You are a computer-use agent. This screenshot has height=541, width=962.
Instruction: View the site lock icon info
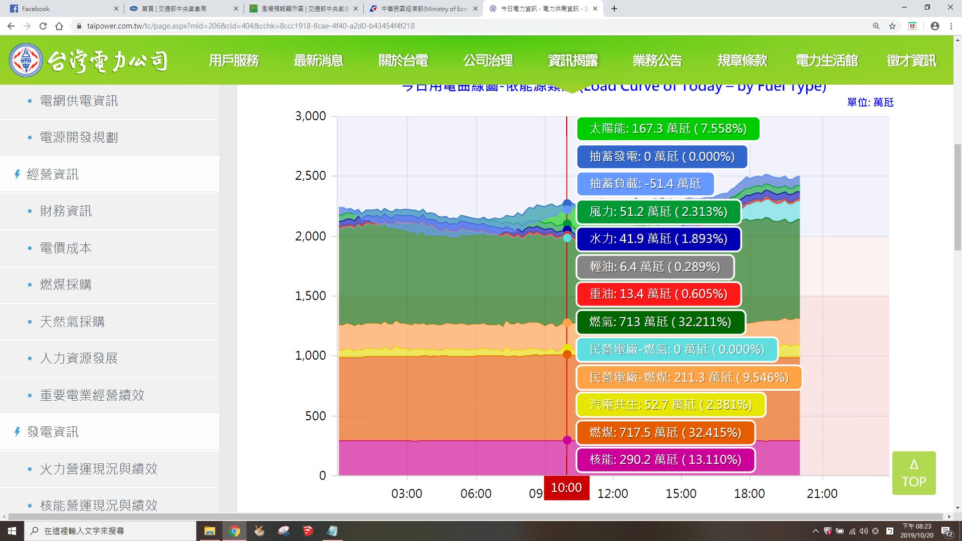79,26
